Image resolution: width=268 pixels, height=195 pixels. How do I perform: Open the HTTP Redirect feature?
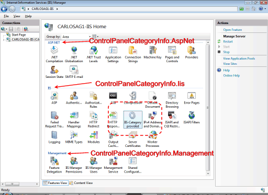94,120
